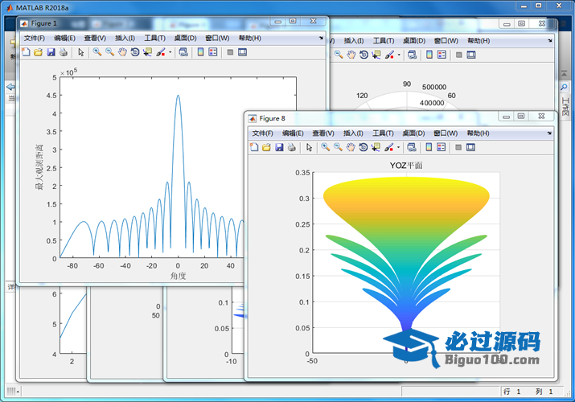
Task: Click the dock arrow at Figure 8 menu bar right end
Action: click(x=548, y=133)
